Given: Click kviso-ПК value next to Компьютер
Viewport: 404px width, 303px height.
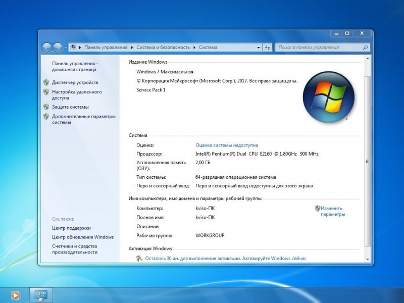Looking at the screenshot, I should [x=205, y=209].
